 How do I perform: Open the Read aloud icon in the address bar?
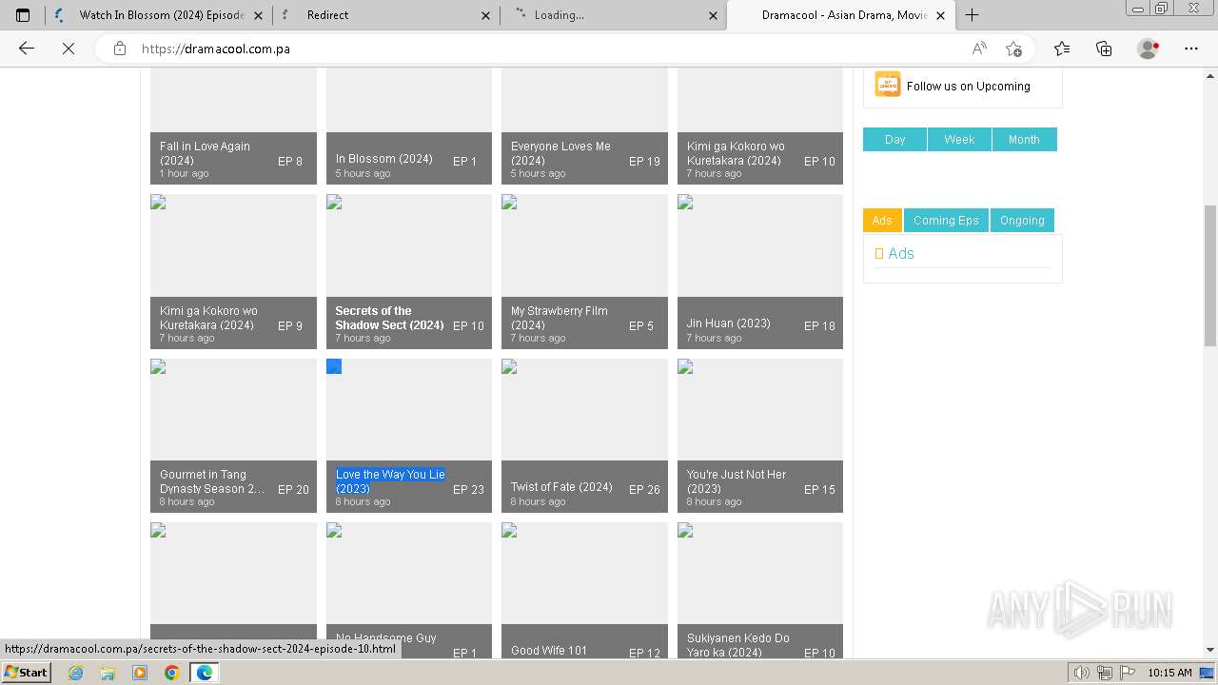coord(979,49)
